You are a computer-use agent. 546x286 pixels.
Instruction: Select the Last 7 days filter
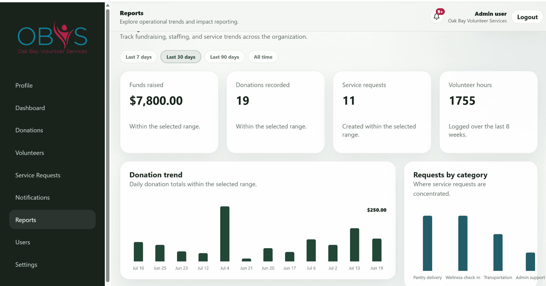139,57
